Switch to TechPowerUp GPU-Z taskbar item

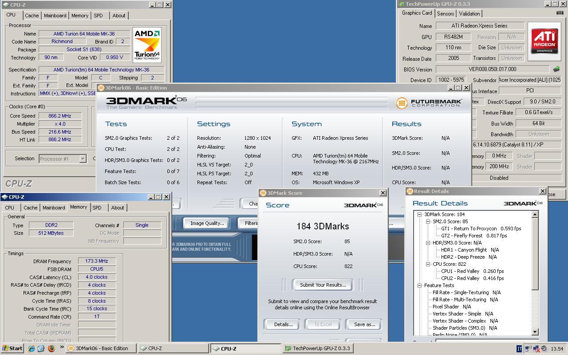coord(318,348)
